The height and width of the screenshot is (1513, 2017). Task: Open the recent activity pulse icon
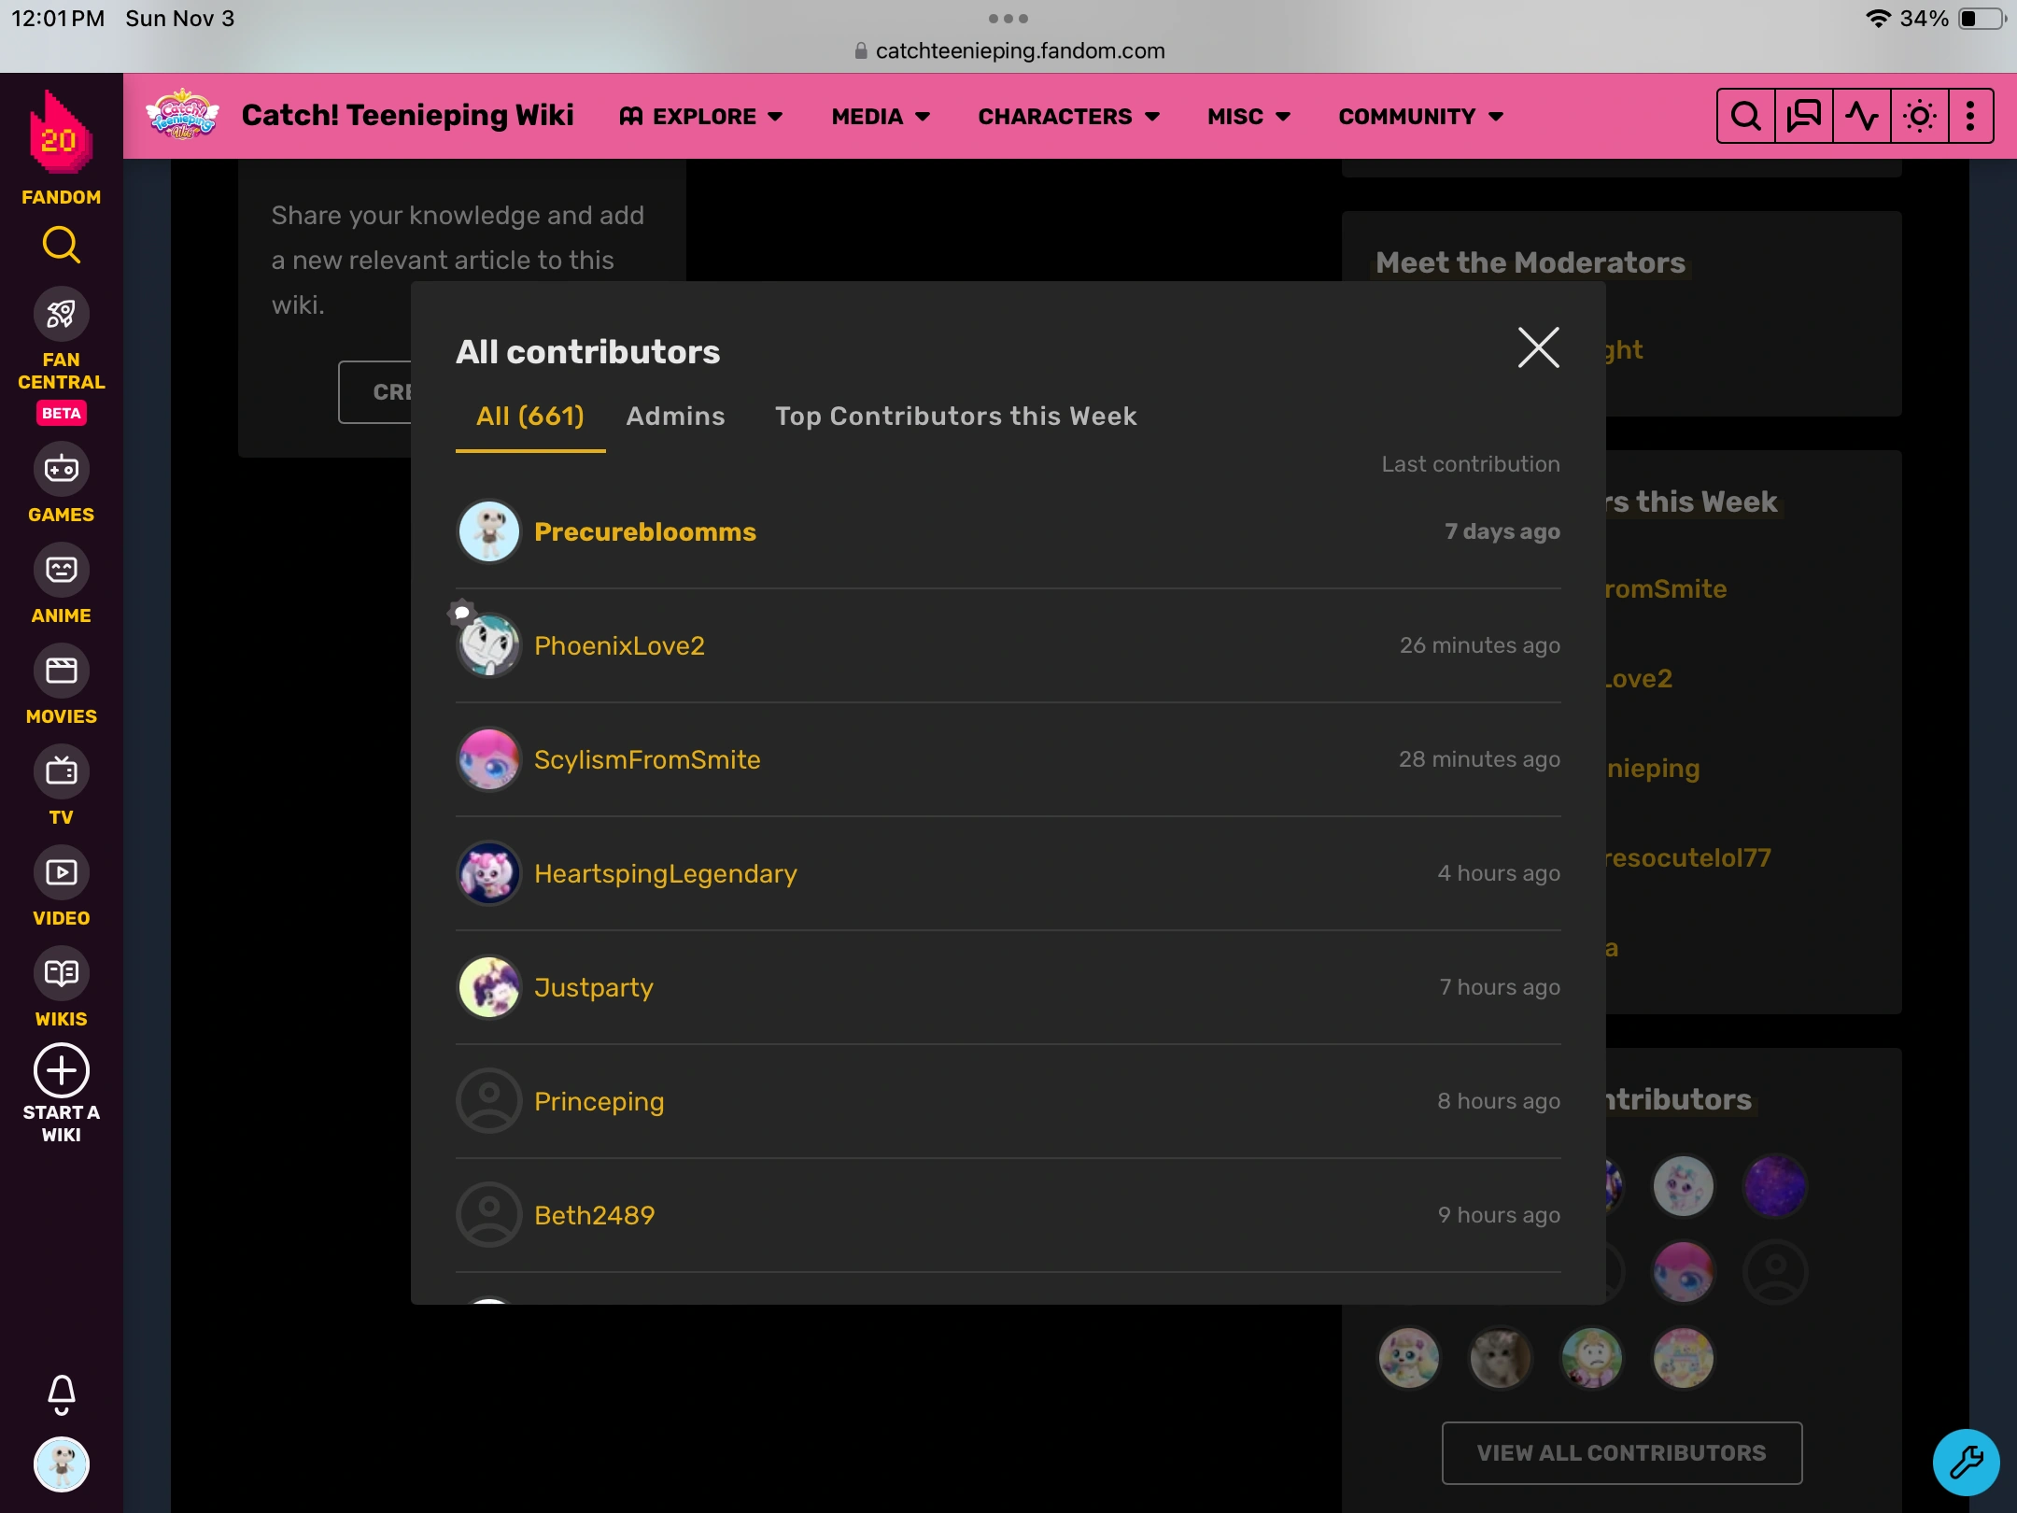coord(1861,117)
